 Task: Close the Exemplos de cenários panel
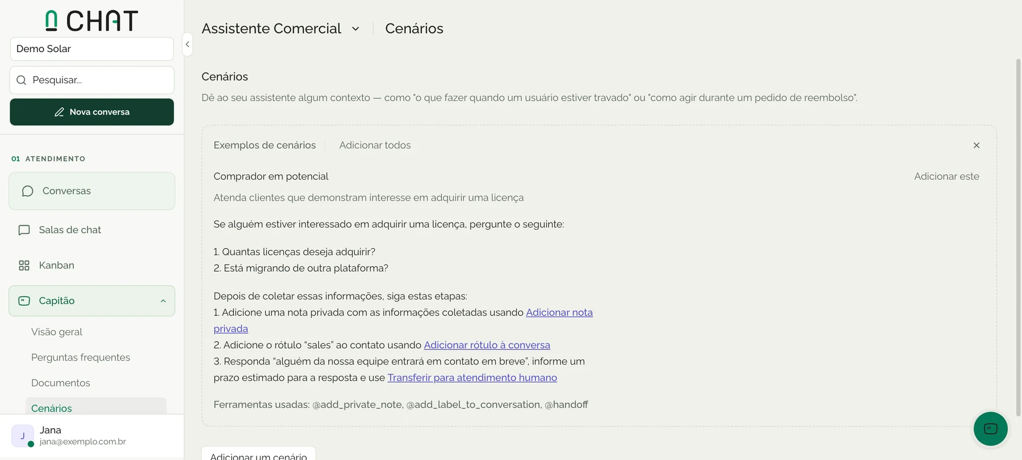977,145
